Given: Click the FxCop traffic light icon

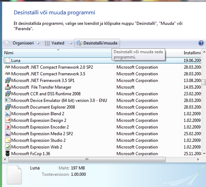Looking at the screenshot, I should (8, 153).
